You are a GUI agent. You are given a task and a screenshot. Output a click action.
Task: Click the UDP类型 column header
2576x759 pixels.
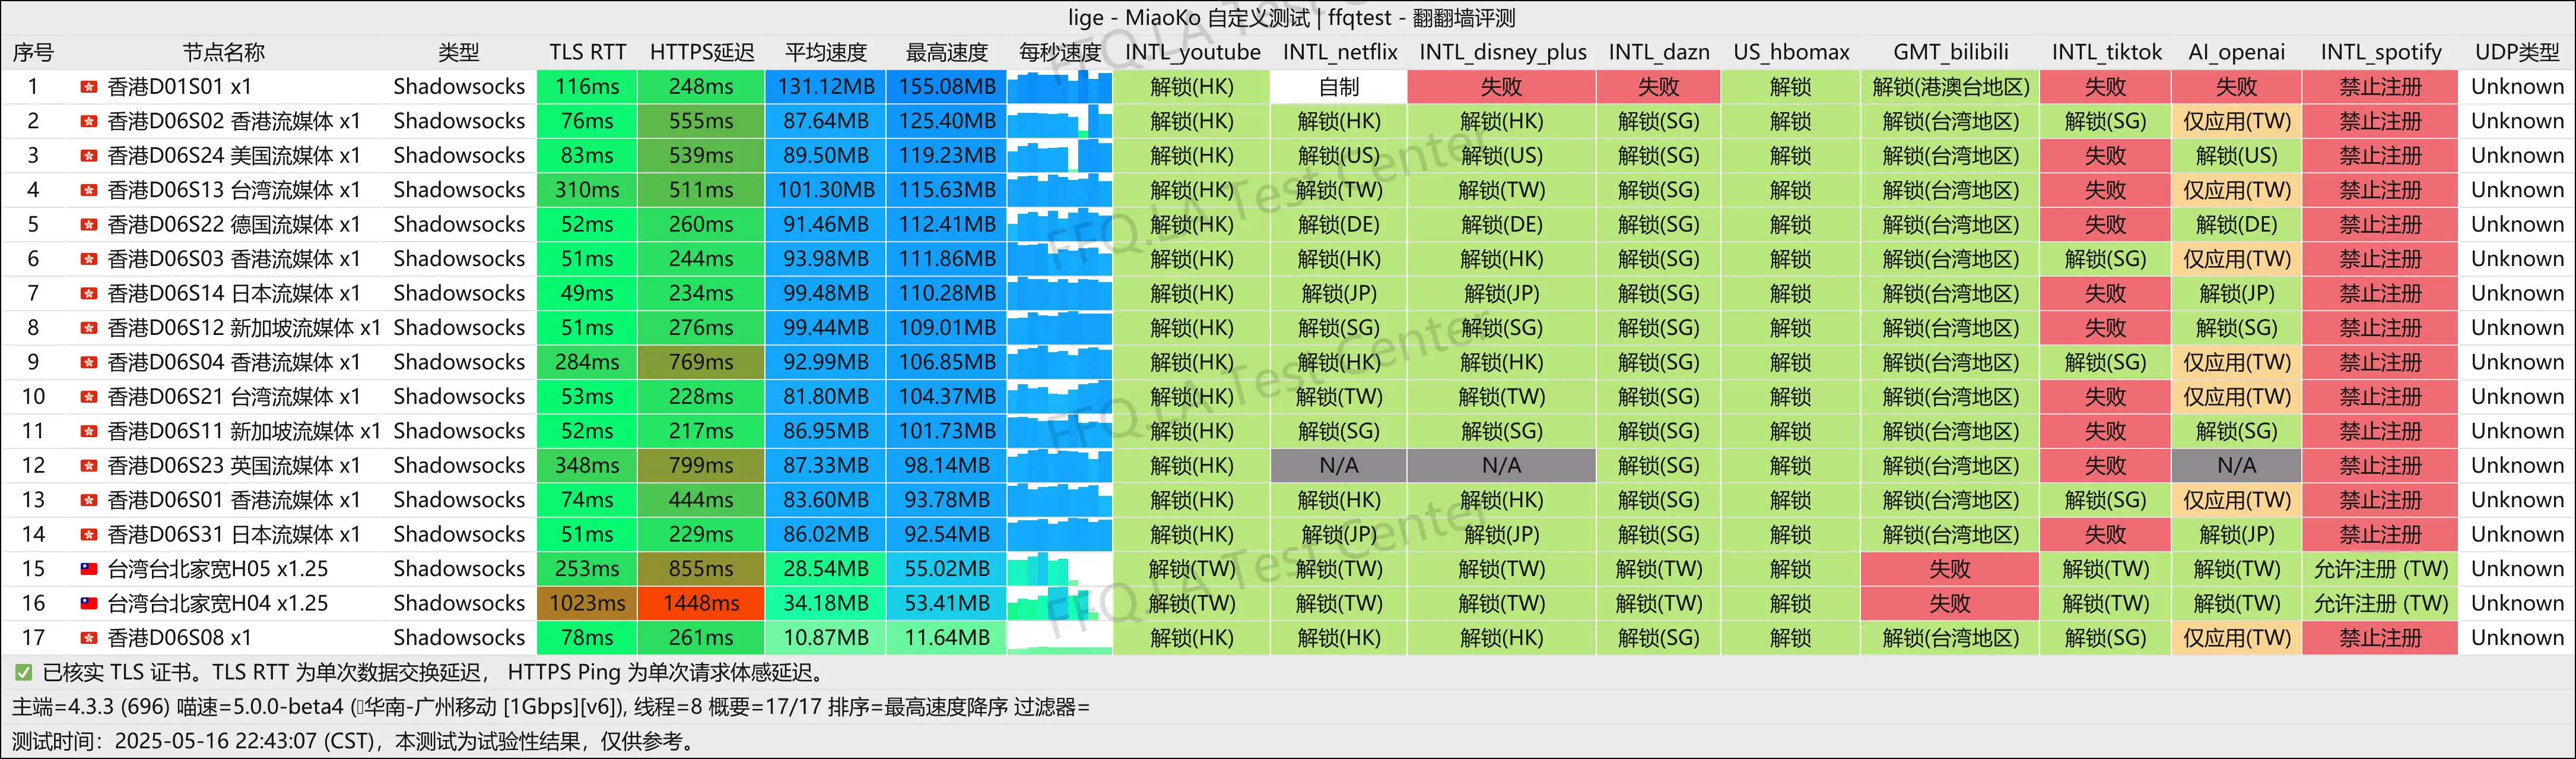tap(2517, 52)
